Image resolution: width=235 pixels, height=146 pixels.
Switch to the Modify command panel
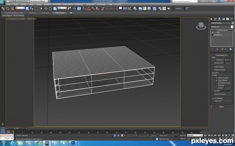point(215,19)
